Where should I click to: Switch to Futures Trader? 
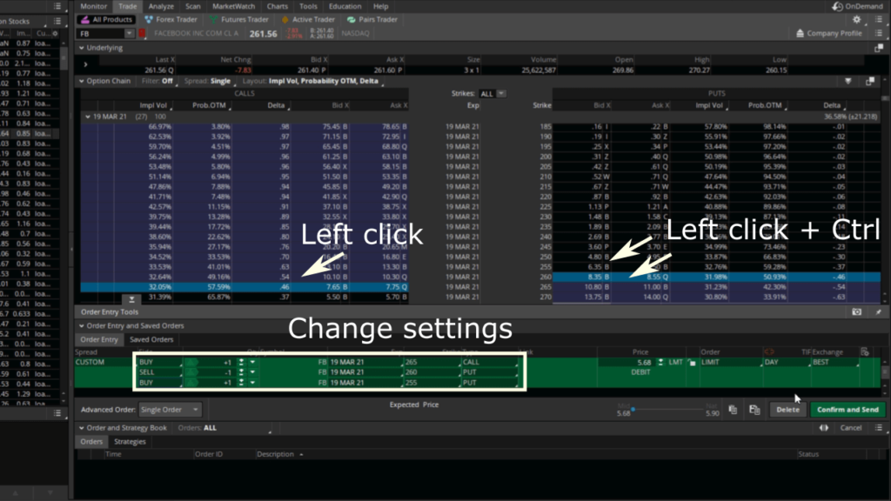(x=239, y=19)
